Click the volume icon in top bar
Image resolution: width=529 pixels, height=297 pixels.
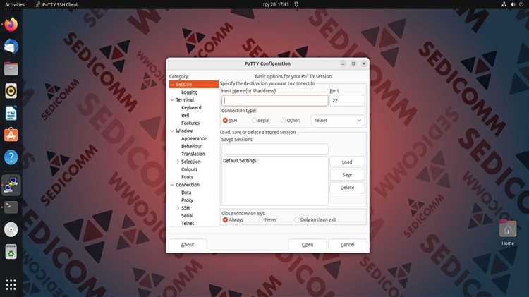click(513, 4)
